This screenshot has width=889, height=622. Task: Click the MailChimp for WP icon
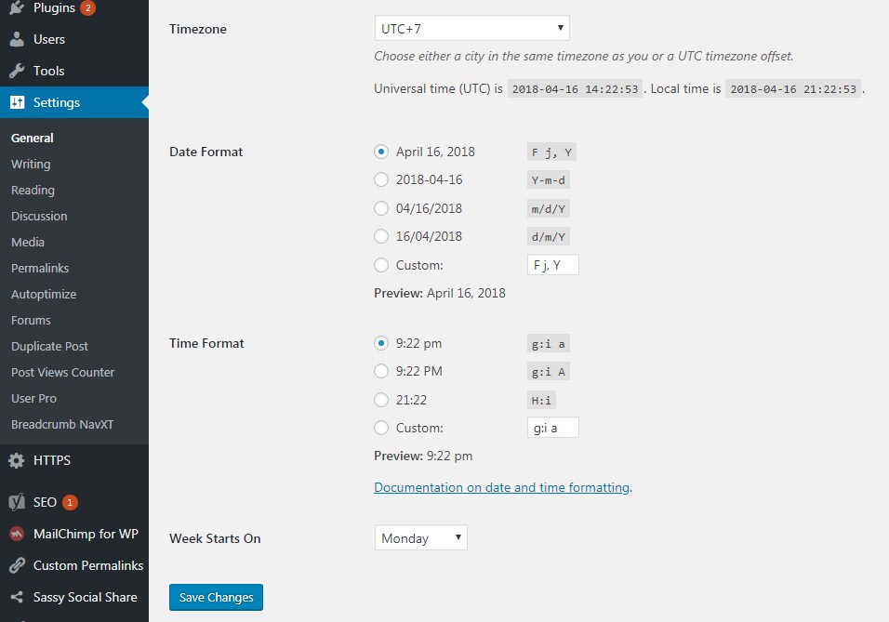tap(17, 534)
